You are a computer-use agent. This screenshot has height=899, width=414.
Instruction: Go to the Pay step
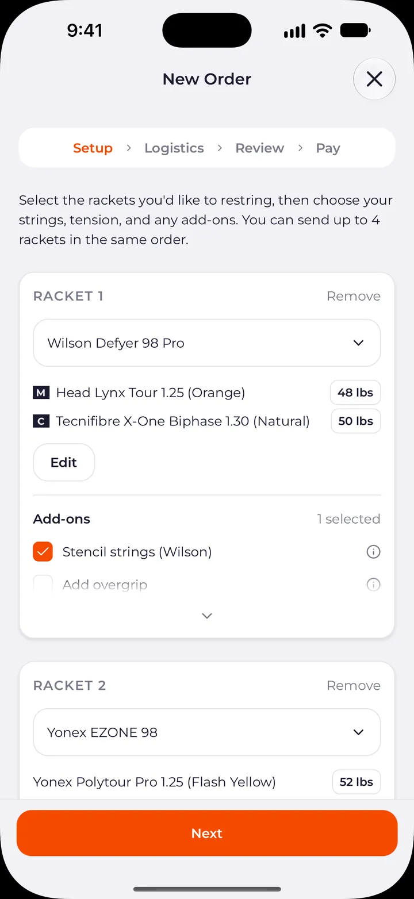(328, 148)
